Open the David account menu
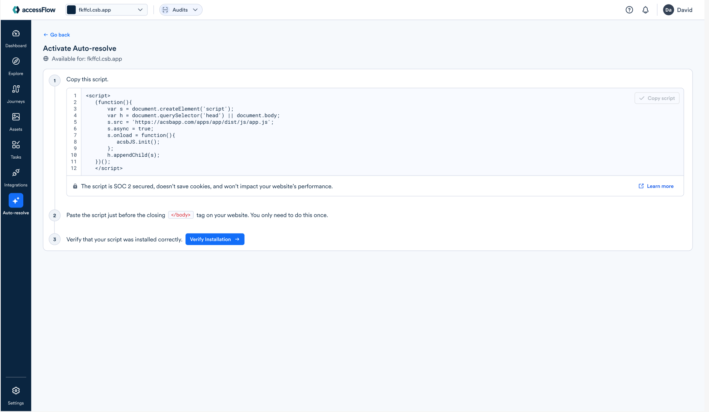709x412 pixels. [678, 10]
